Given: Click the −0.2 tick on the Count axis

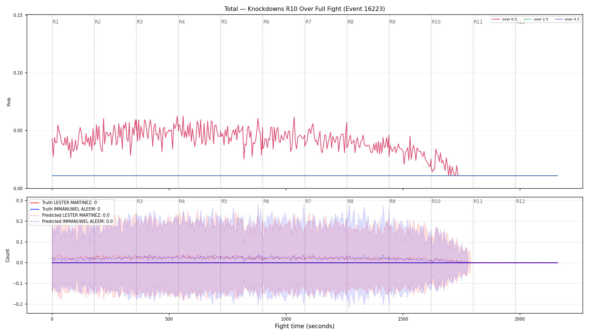Looking at the screenshot, I should pos(17,304).
